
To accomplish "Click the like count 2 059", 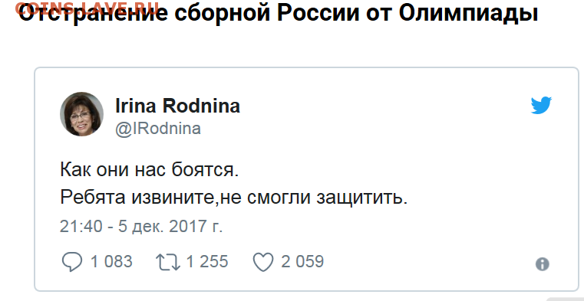I will 302,262.
